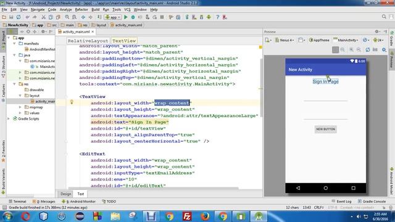Open the Event Log
The width and height of the screenshot is (395, 222).
click(341, 202)
